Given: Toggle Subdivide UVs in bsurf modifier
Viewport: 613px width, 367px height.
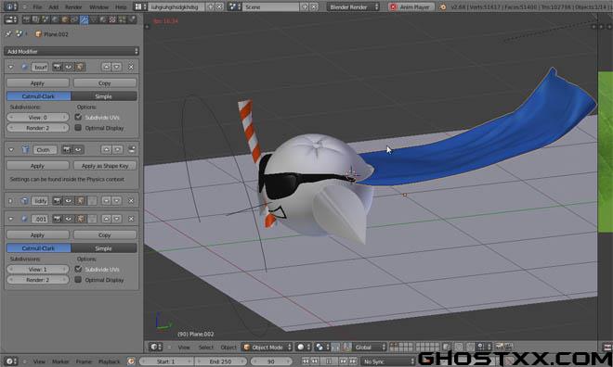Looking at the screenshot, I should pos(78,117).
